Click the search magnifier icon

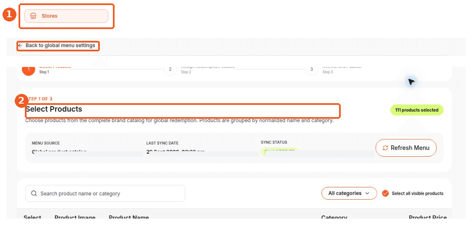(34, 194)
